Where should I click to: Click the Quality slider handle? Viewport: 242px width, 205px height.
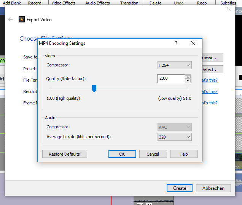[x=94, y=88]
